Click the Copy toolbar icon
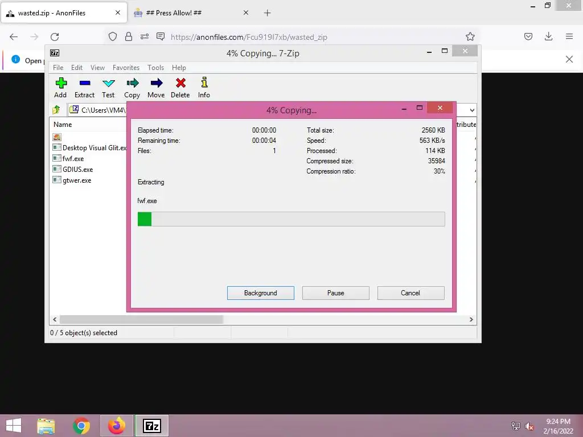Viewport: 583px width, 437px height. tap(132, 88)
